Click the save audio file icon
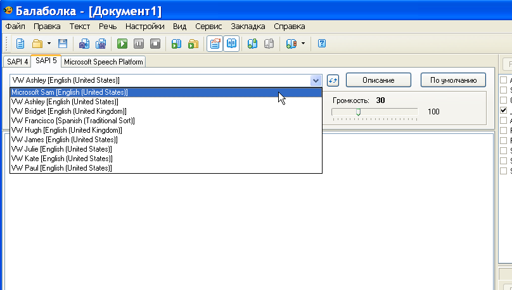Screen dimensions: 512x290 [x=84, y=44]
